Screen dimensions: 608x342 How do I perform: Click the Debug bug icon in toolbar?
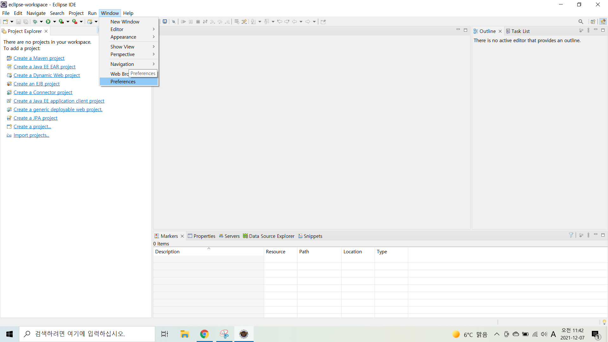(35, 22)
